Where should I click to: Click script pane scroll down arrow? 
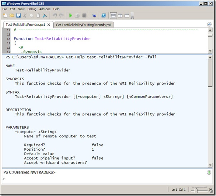[x=210, y=51]
